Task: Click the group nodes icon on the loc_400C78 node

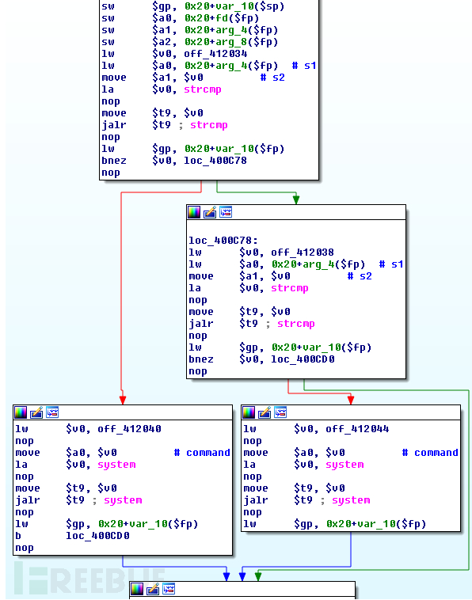Action: coord(226,212)
